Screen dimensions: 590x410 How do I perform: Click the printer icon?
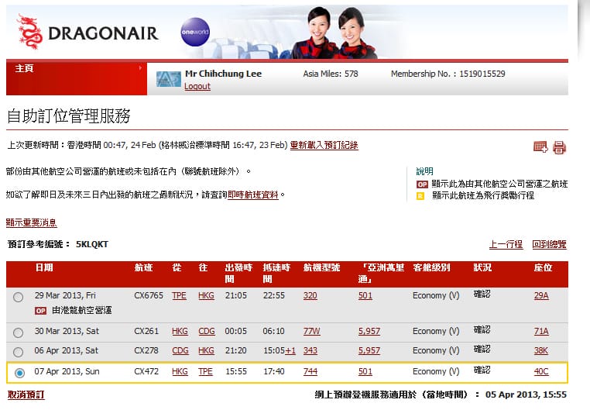tap(559, 147)
